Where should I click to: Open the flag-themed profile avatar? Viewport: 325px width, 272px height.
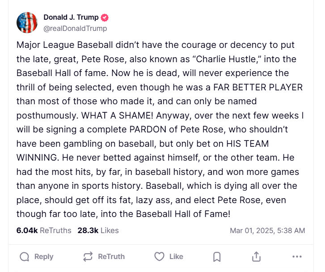pos(27,22)
